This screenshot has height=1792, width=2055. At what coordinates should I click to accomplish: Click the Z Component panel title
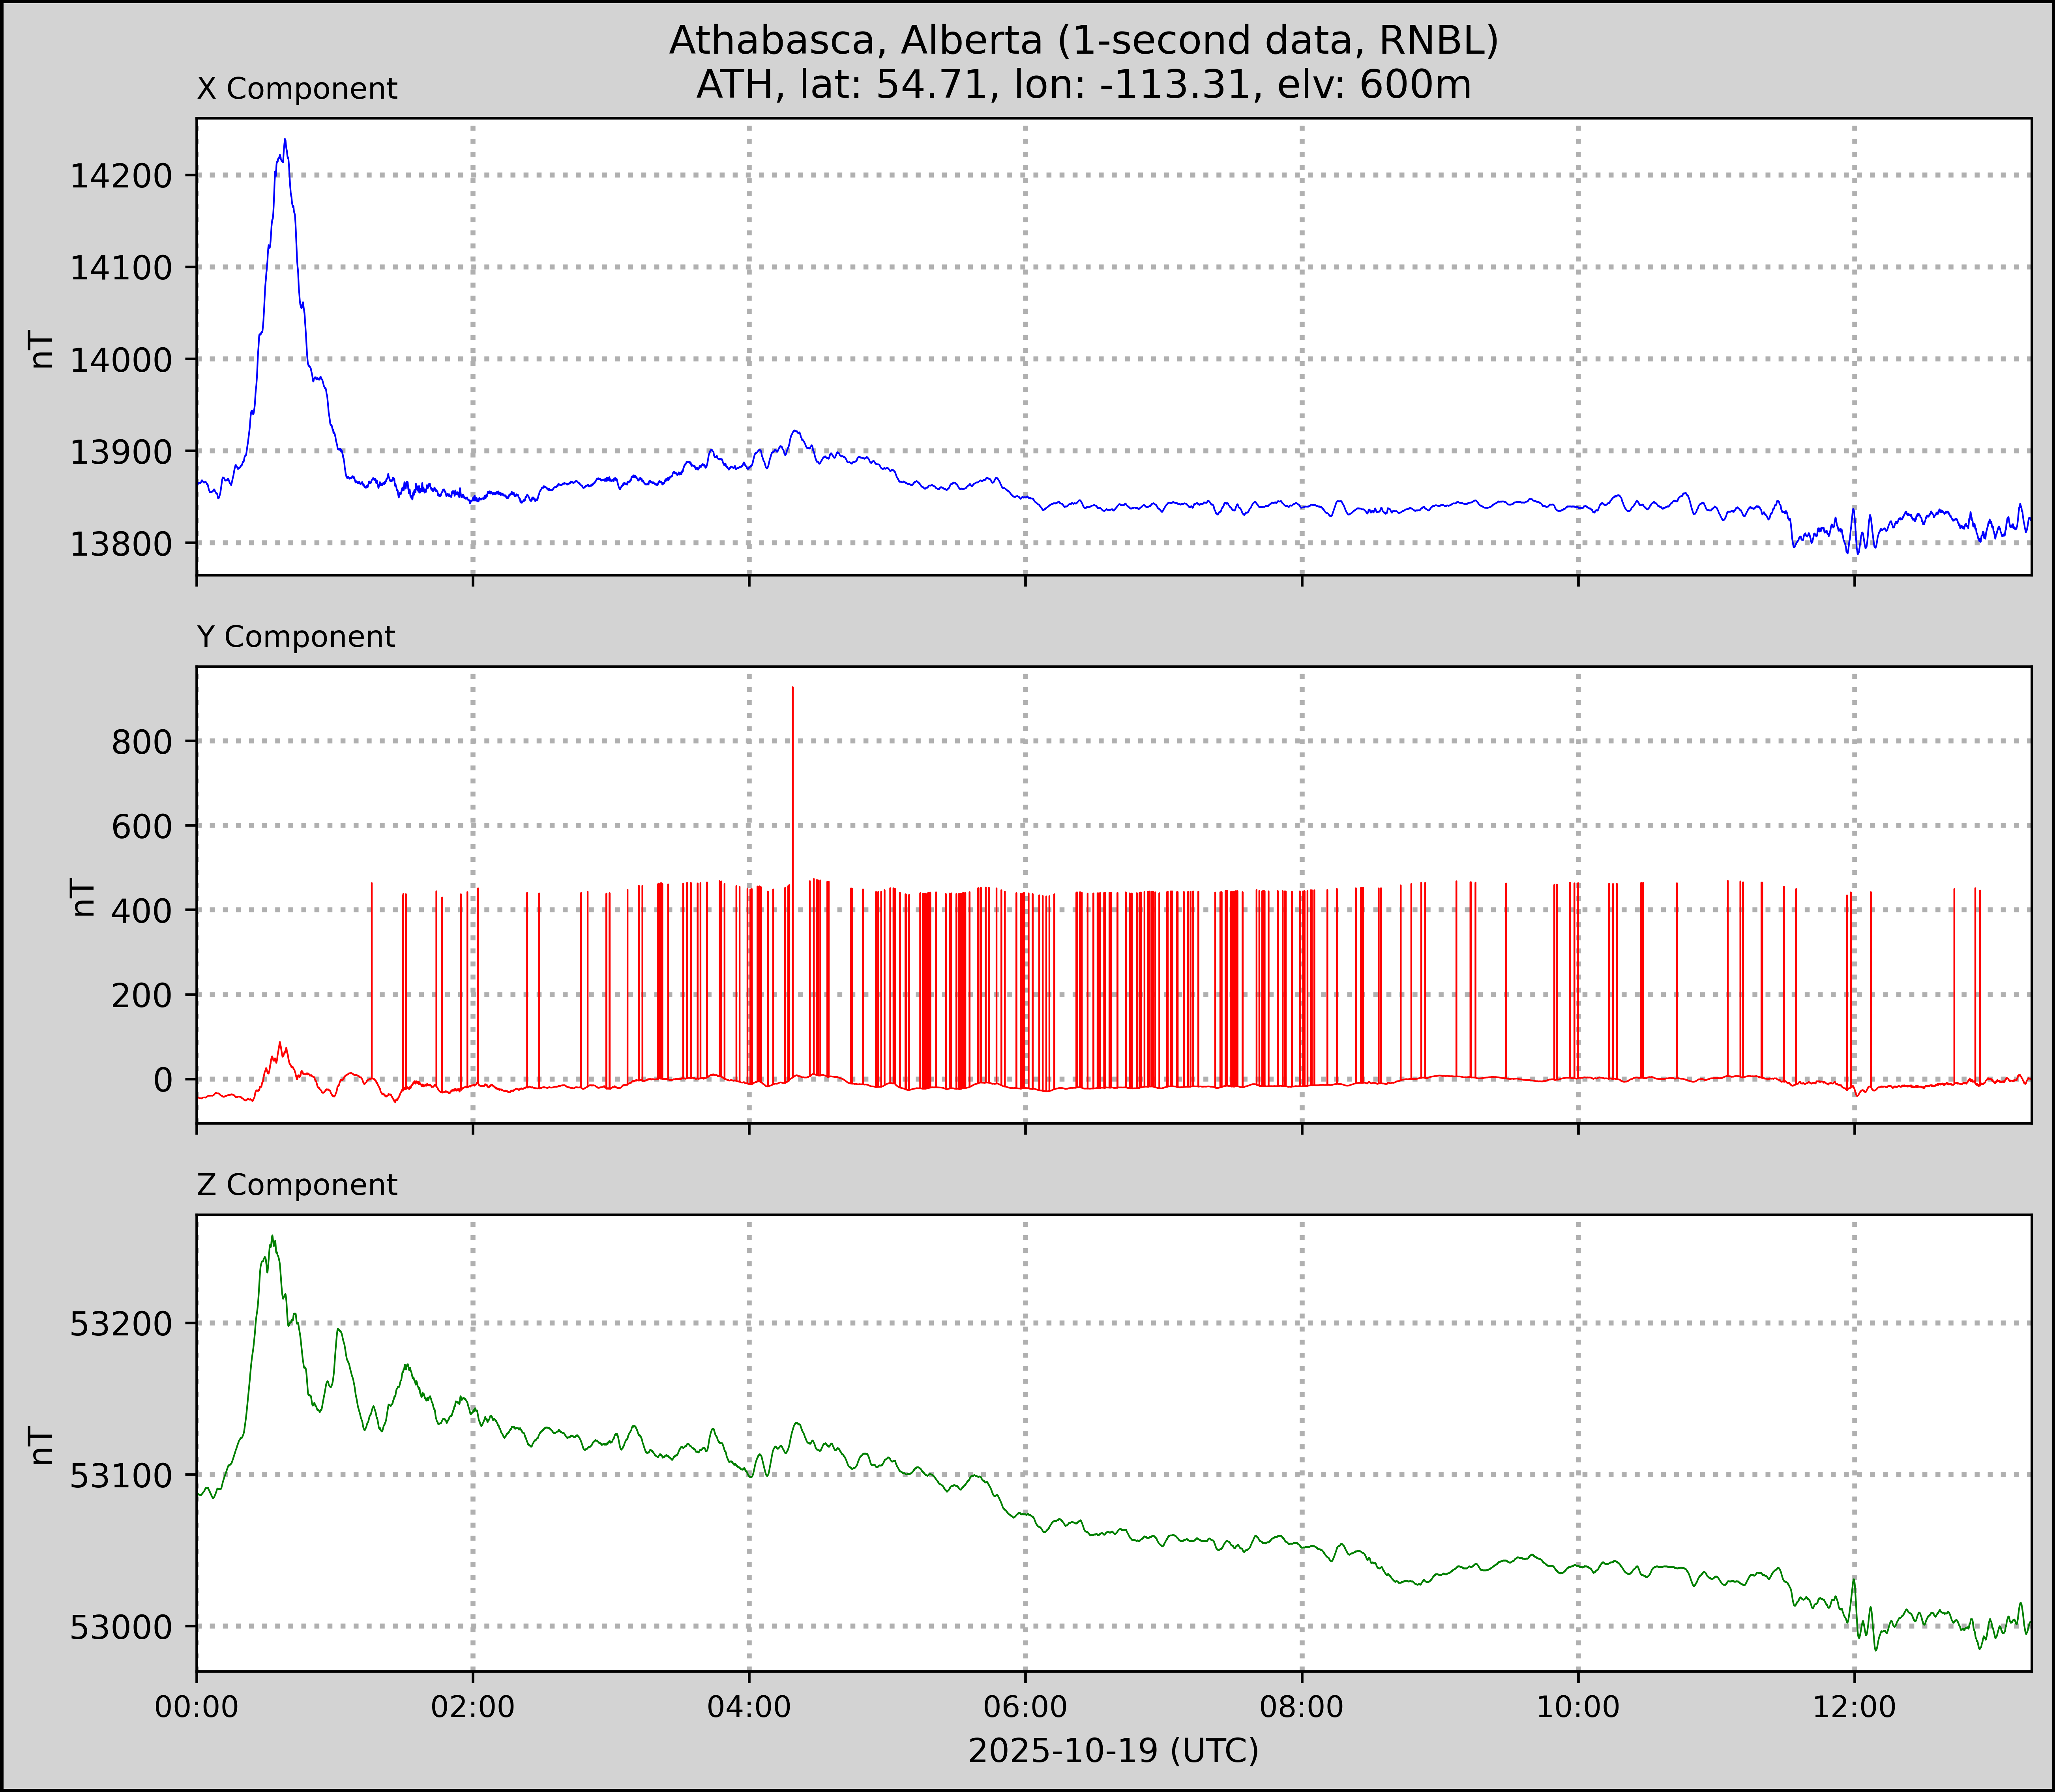(x=297, y=1185)
